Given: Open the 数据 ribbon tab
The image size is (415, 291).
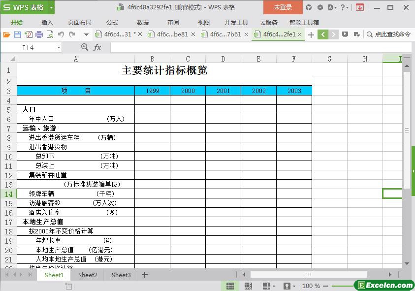Looking at the screenshot, I should point(142,22).
